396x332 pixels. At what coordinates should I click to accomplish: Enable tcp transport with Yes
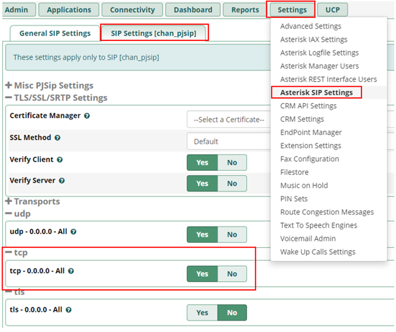(x=202, y=274)
